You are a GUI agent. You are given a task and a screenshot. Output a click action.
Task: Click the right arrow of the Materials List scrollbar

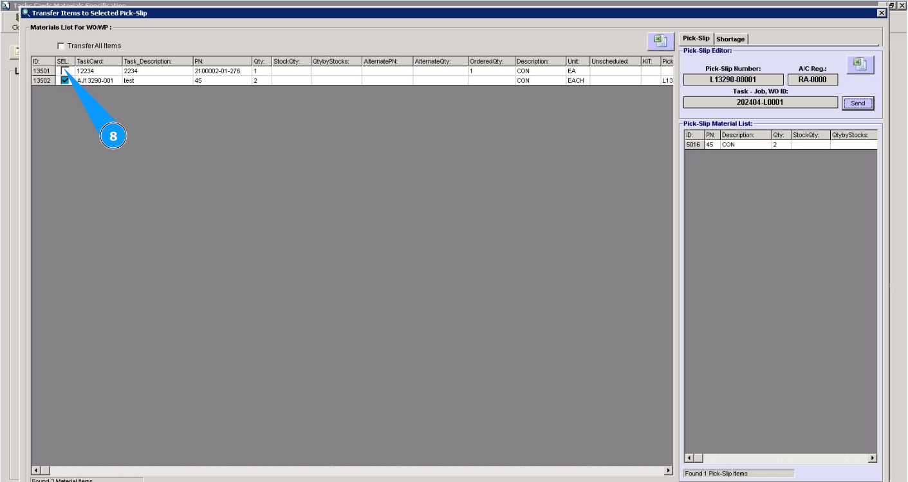coord(669,470)
